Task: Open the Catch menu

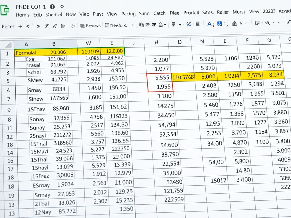Action: [x=159, y=13]
